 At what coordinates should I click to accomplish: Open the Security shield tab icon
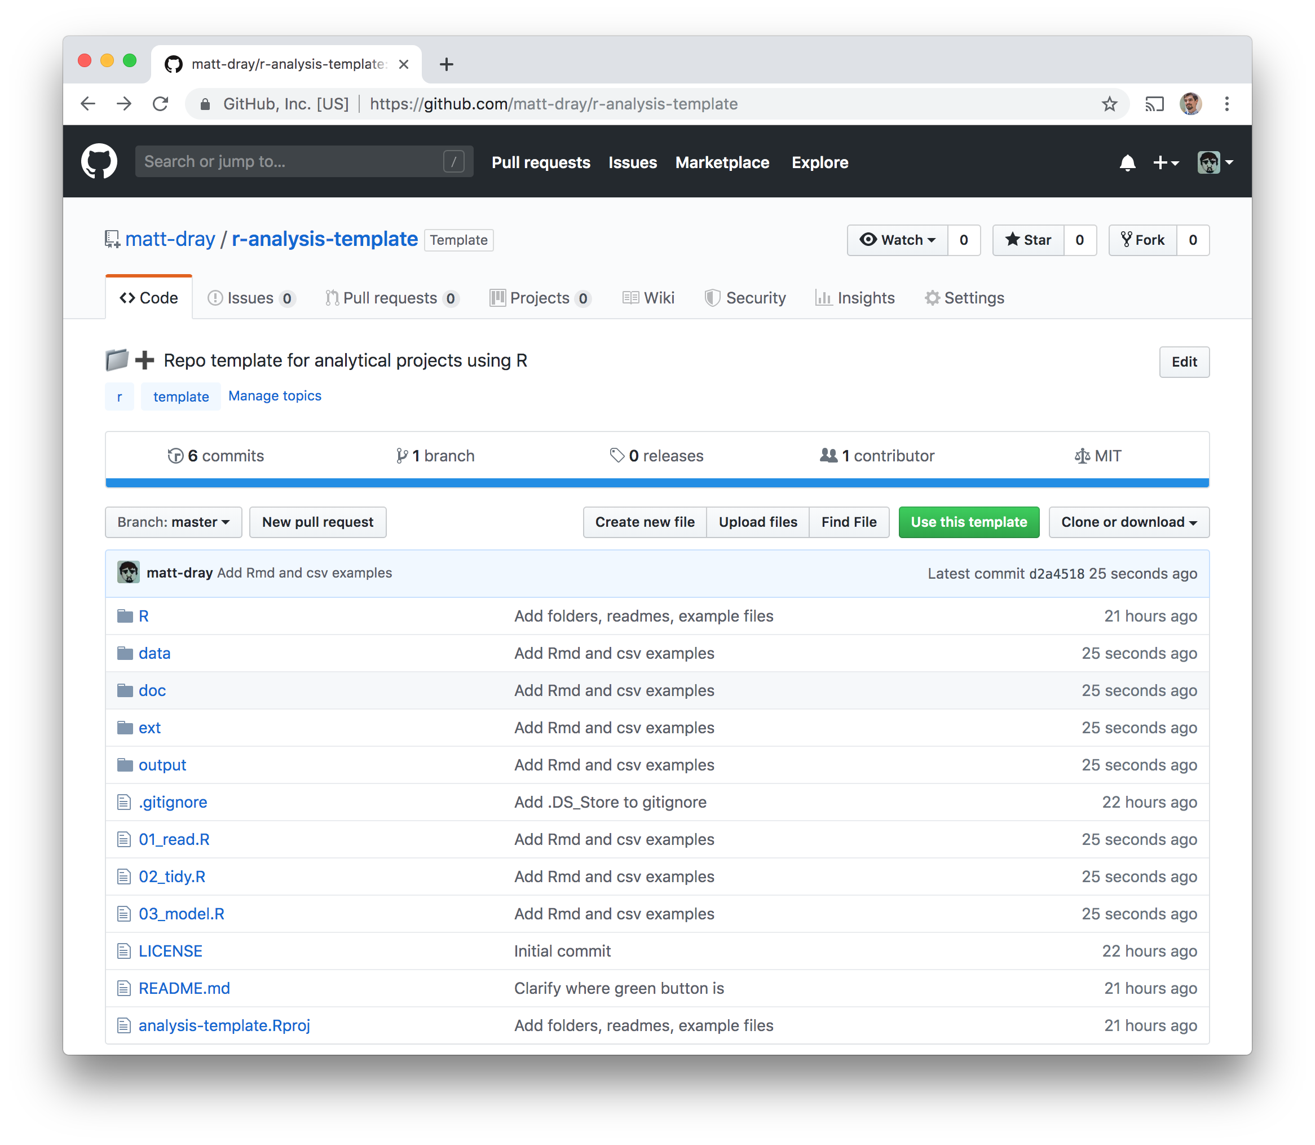pos(712,298)
